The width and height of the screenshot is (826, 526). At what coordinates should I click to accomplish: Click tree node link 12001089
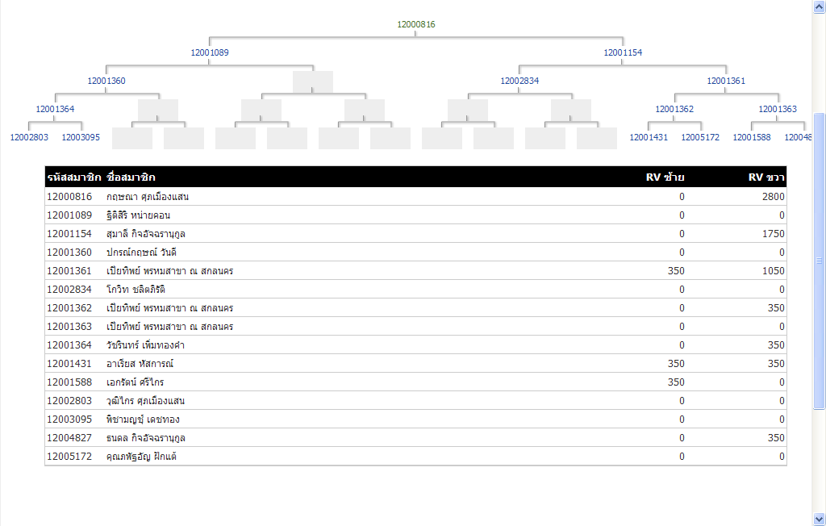[210, 52]
